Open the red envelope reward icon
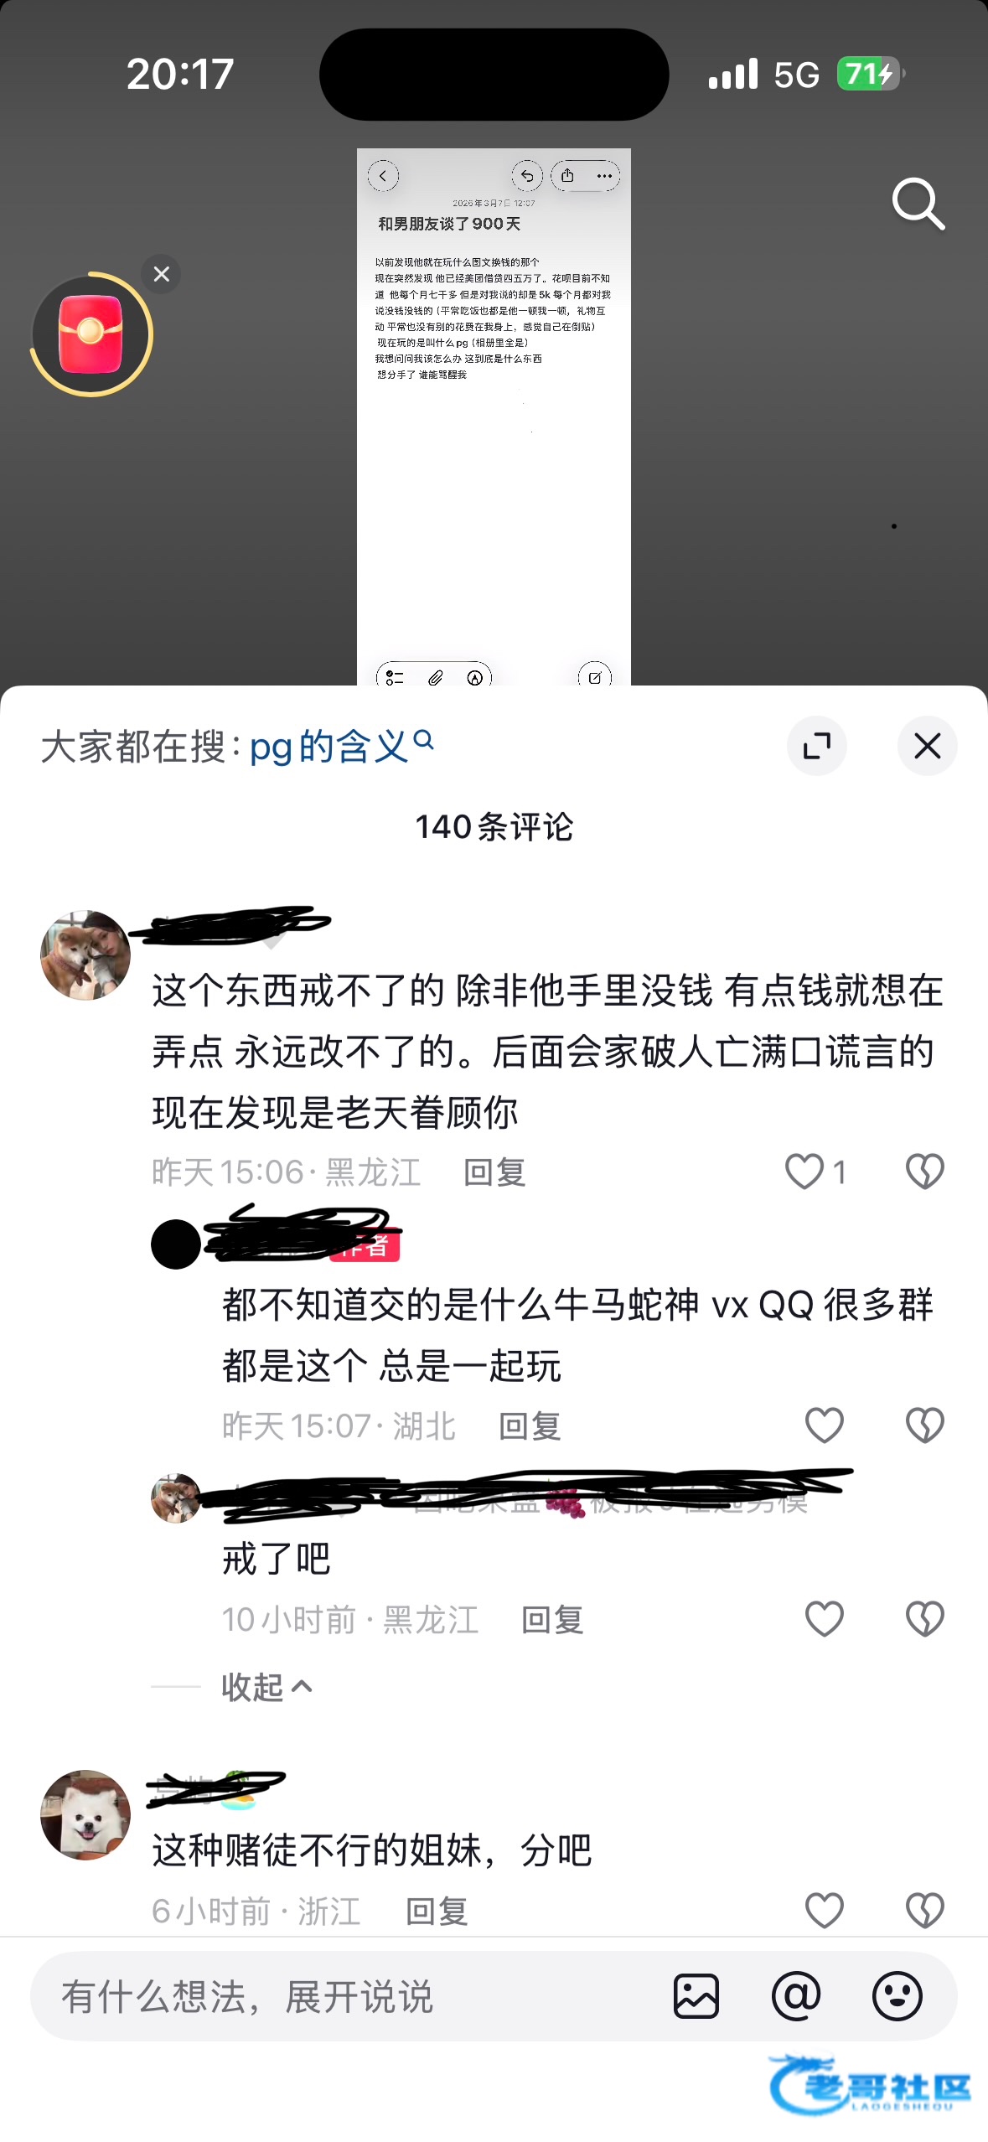The width and height of the screenshot is (988, 2142). (91, 334)
